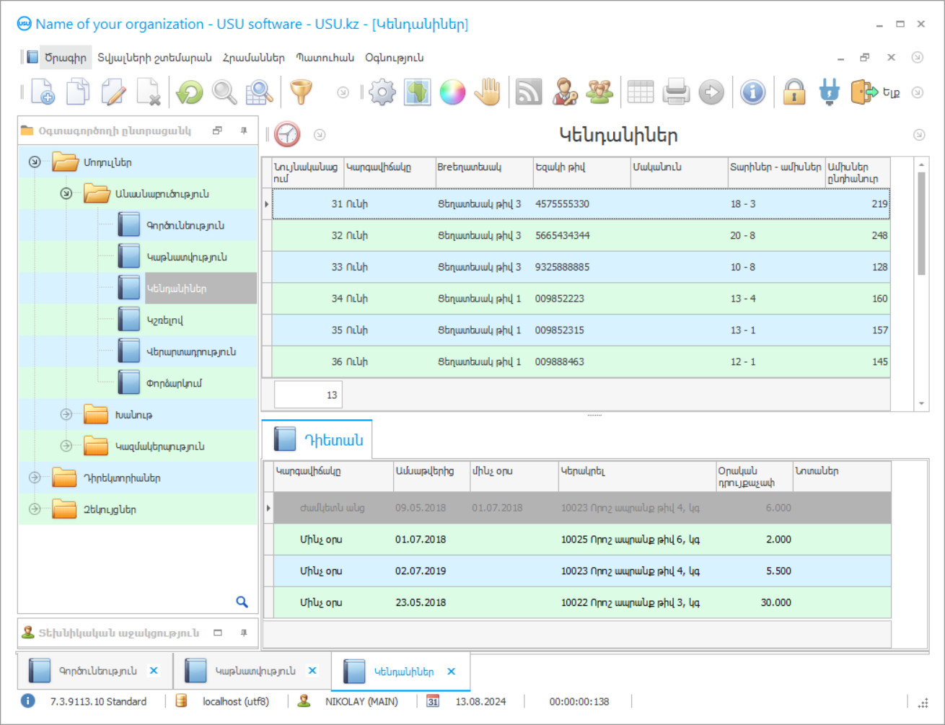Image resolution: width=945 pixels, height=725 pixels.
Task: Open the Ծրագիր menu
Action: click(x=66, y=58)
